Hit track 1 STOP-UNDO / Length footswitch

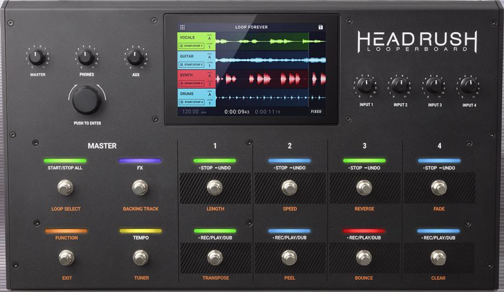tap(215, 188)
